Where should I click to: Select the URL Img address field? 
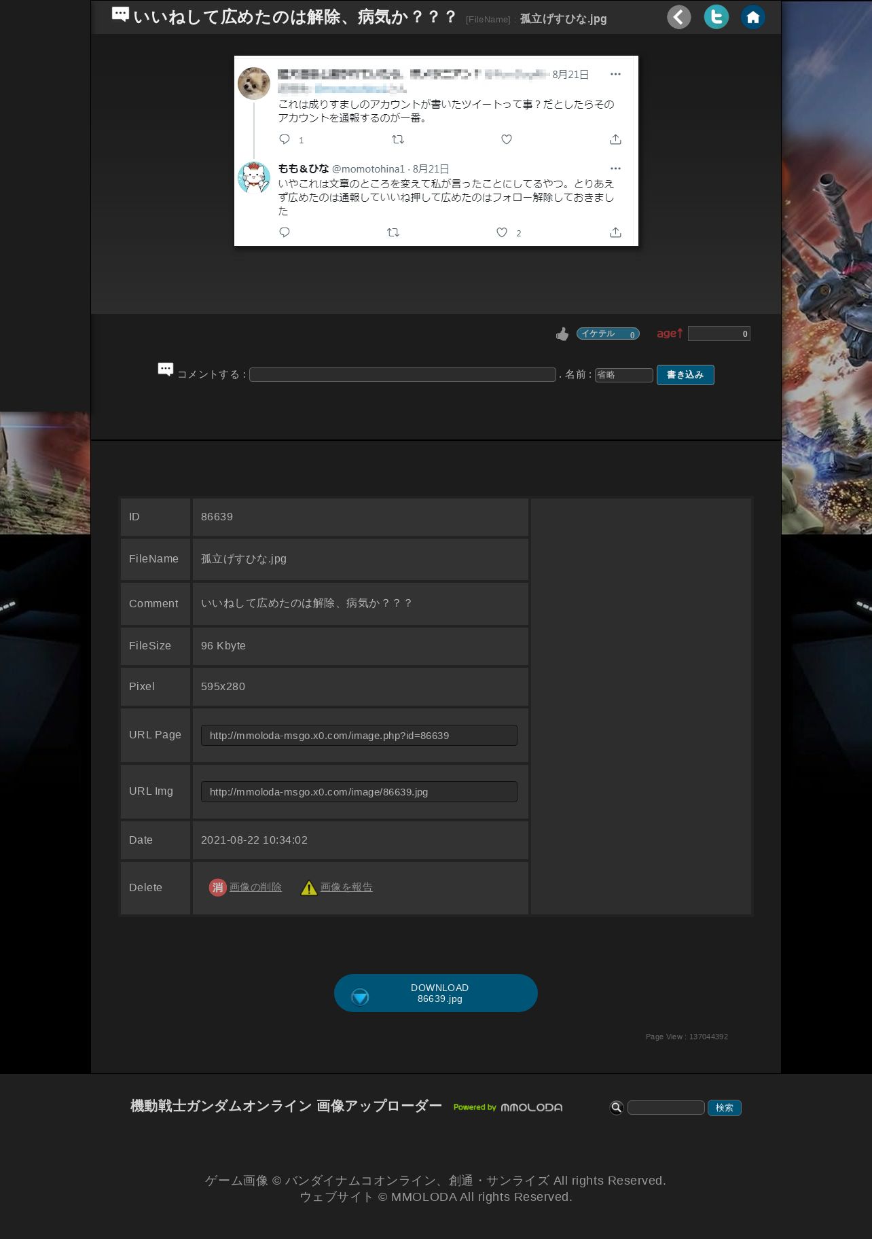click(359, 792)
